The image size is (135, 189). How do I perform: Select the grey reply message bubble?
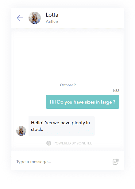pos(62,126)
